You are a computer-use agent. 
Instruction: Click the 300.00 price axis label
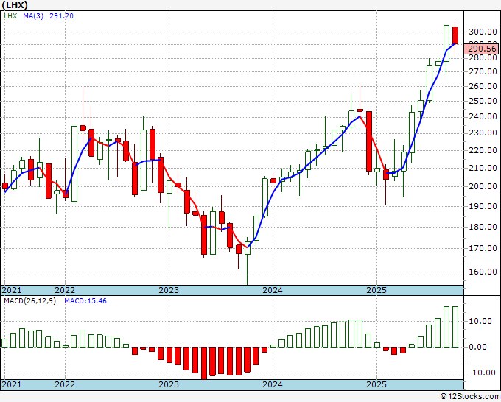click(x=483, y=32)
